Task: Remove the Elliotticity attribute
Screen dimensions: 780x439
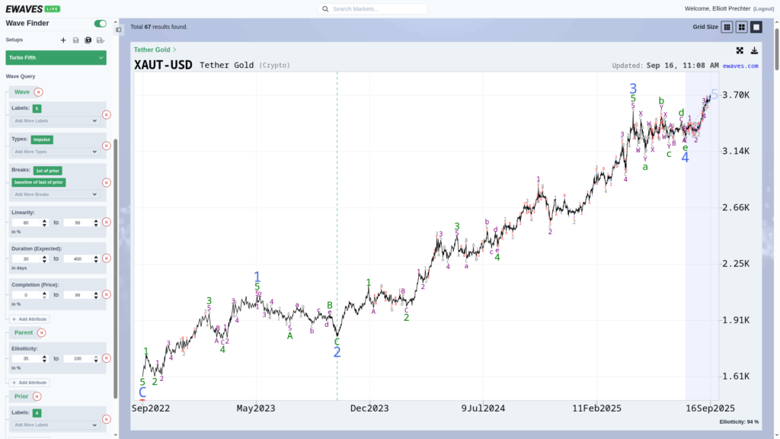Action: 107,358
